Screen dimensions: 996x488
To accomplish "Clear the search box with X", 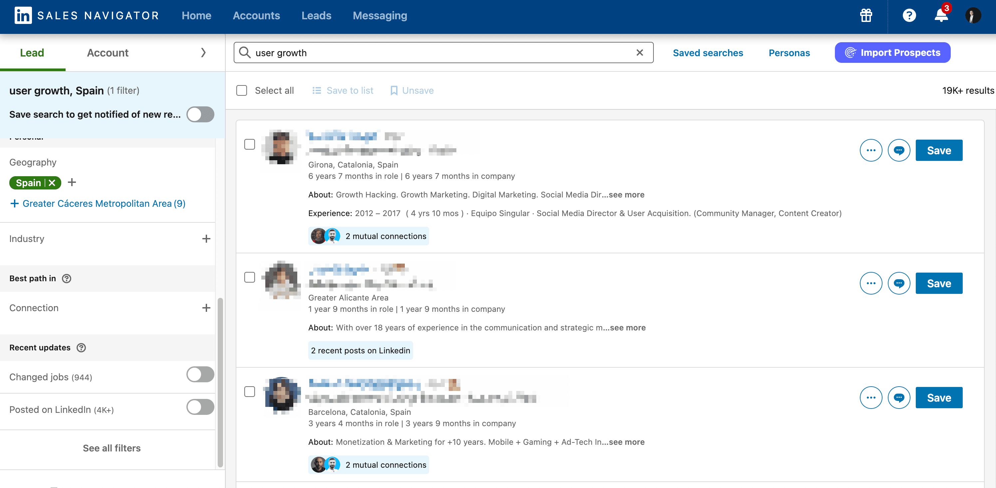I will tap(639, 53).
